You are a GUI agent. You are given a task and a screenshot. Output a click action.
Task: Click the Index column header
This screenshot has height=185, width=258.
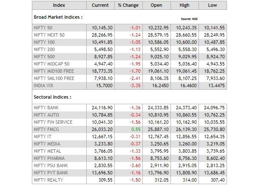tap(59, 6)
